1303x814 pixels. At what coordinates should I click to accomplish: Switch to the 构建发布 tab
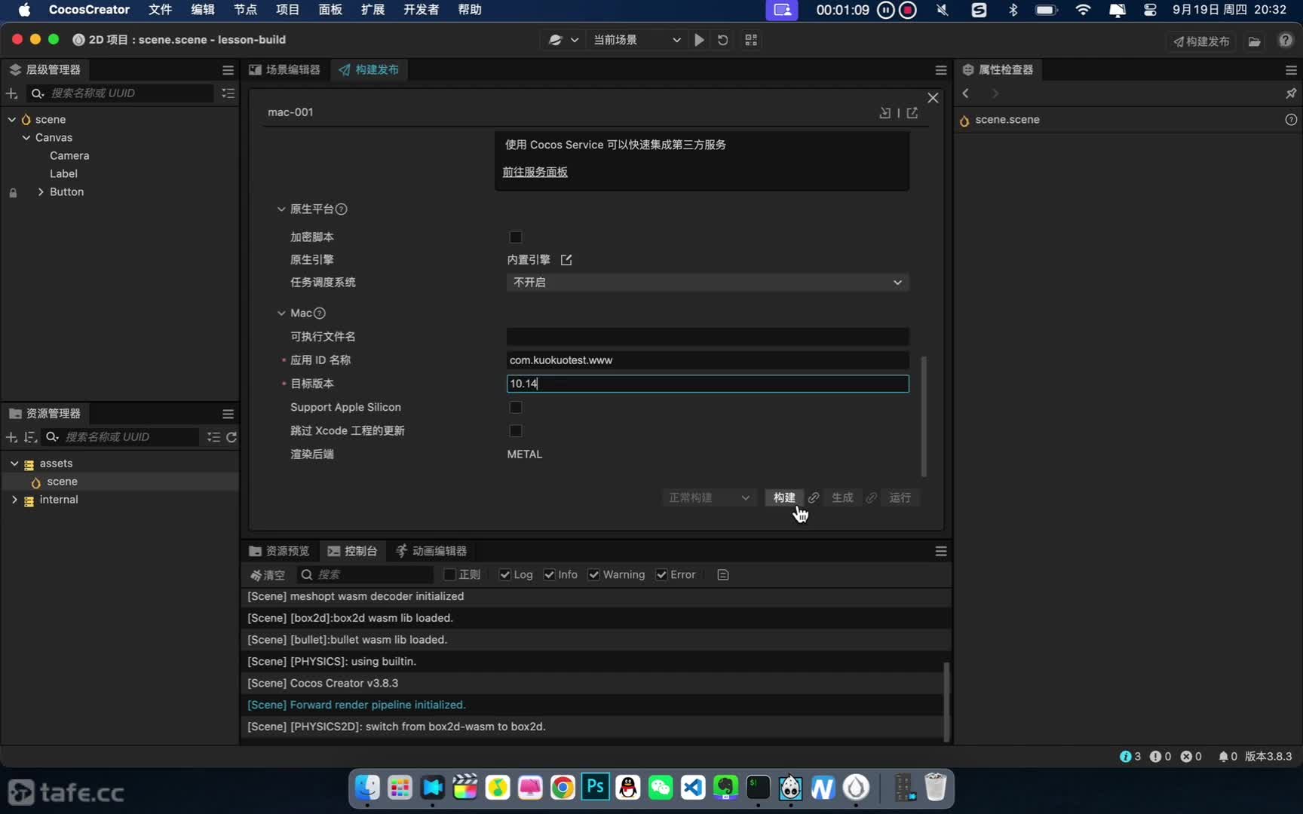pyautogui.click(x=369, y=69)
